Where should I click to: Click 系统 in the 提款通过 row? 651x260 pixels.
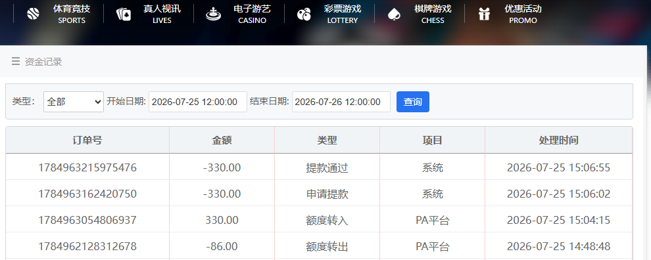[x=432, y=167]
